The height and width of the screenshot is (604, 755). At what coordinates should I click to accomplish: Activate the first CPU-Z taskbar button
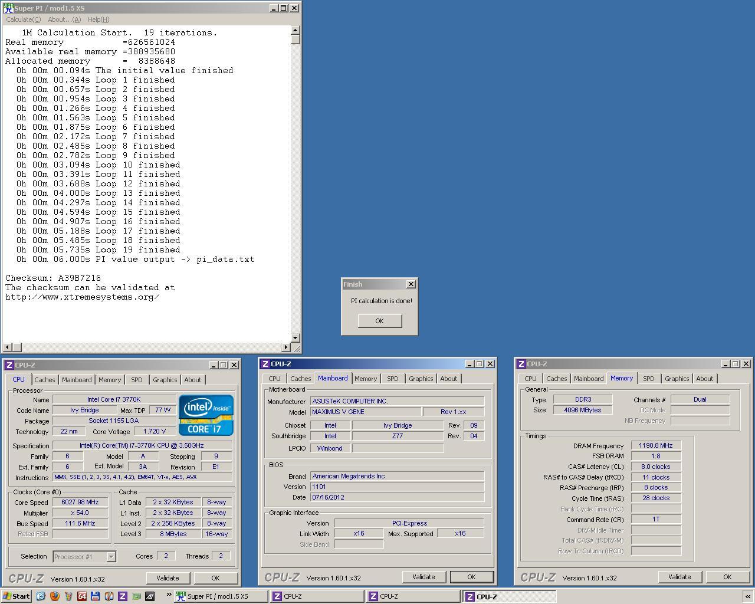pyautogui.click(x=317, y=596)
